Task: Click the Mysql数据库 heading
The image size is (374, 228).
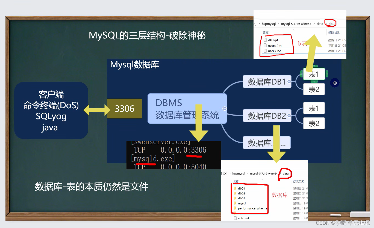Action: click(134, 65)
